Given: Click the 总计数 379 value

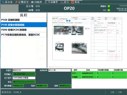Looking at the screenshot, I should click(x=38, y=6).
